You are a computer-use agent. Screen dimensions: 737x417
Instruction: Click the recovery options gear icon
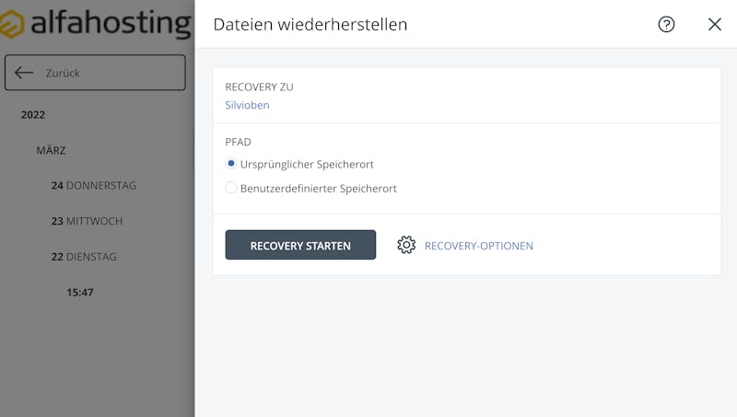click(406, 245)
